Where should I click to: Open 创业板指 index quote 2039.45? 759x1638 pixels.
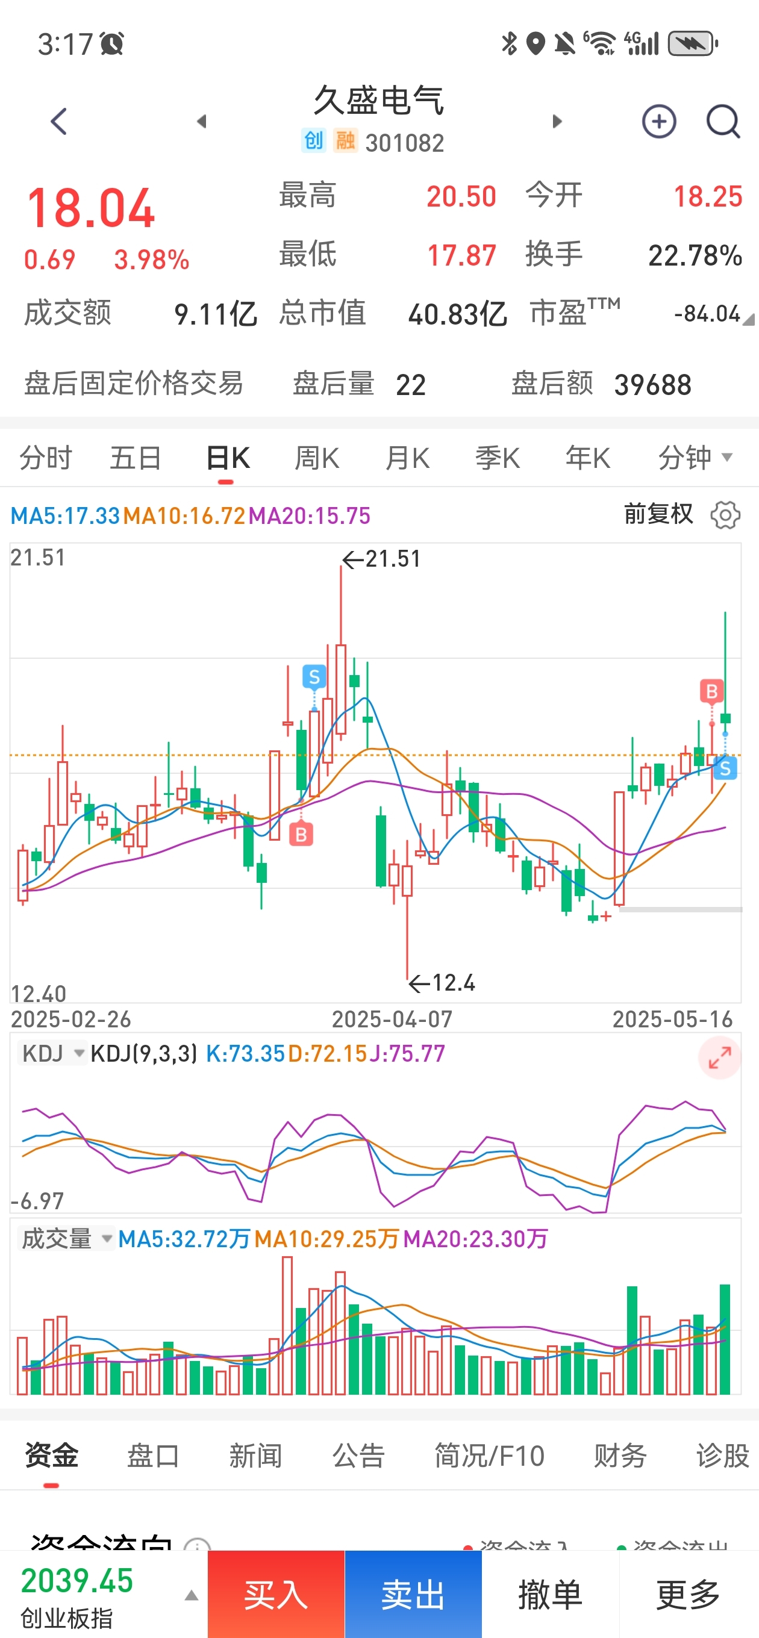click(77, 1596)
